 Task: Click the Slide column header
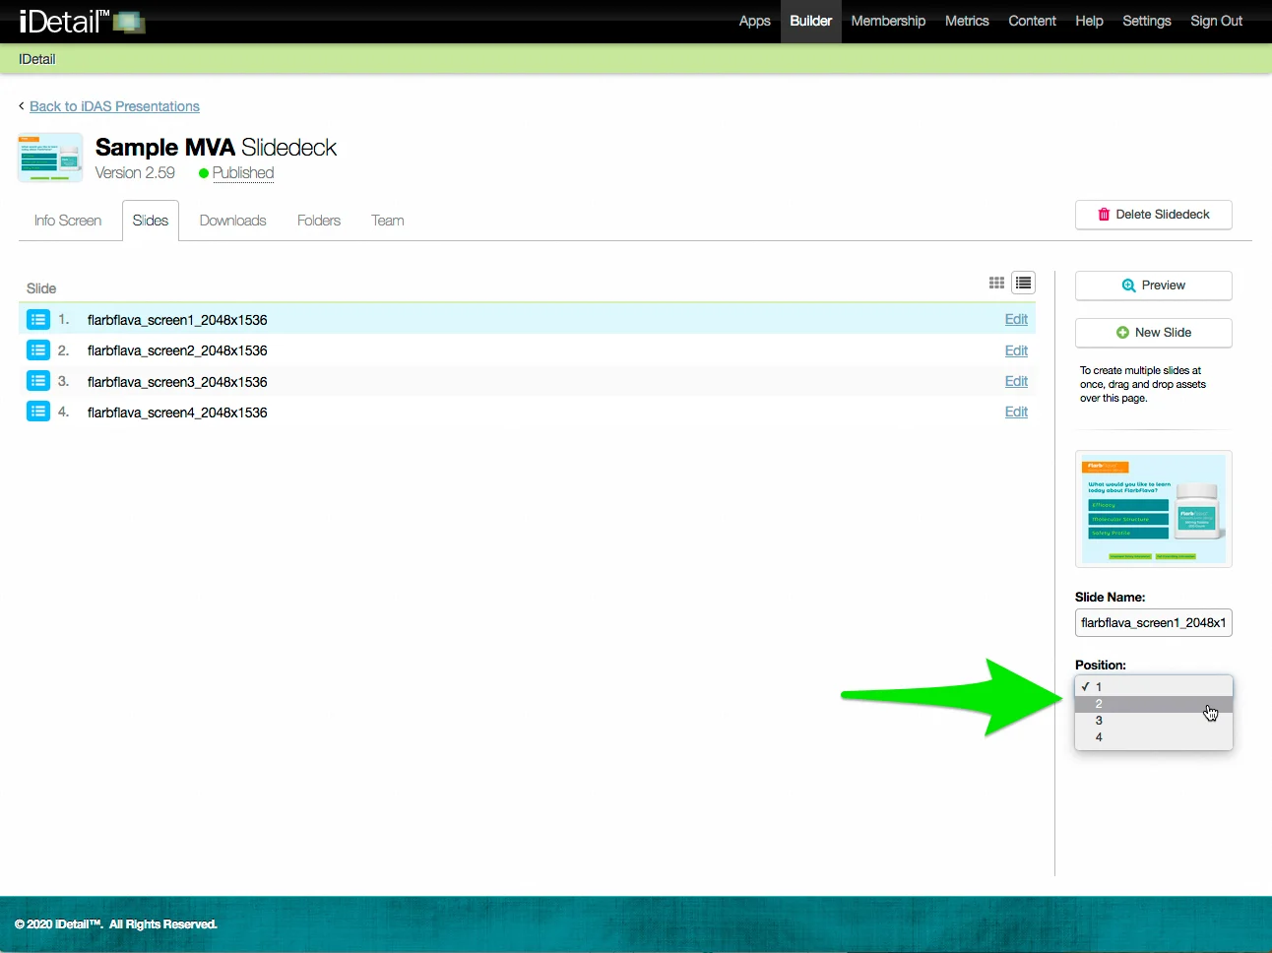[41, 288]
